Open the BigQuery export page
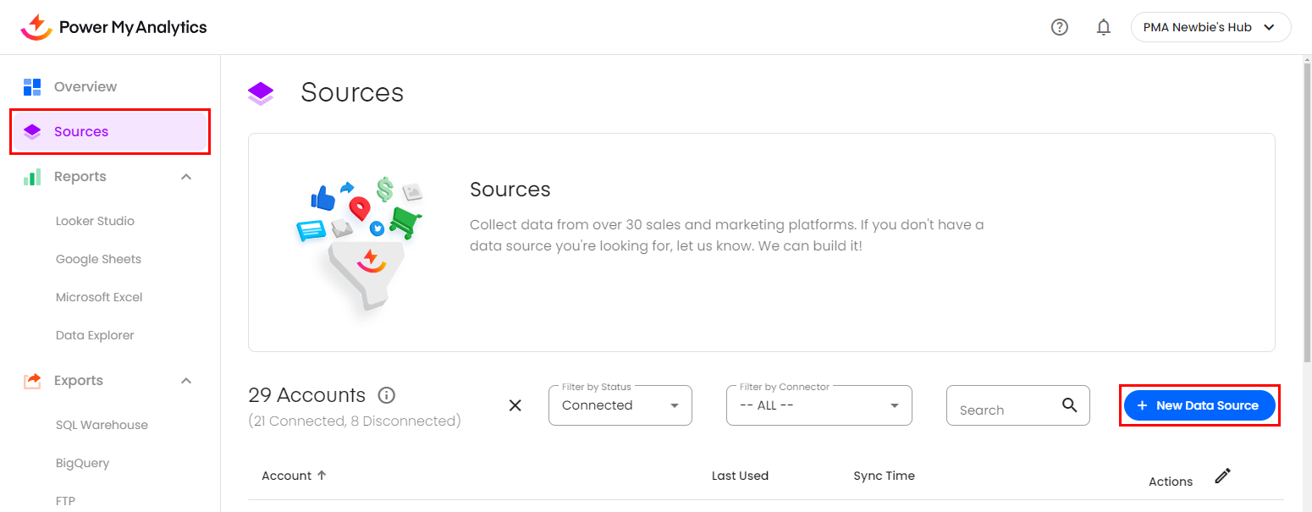The image size is (1312, 512). click(x=82, y=463)
